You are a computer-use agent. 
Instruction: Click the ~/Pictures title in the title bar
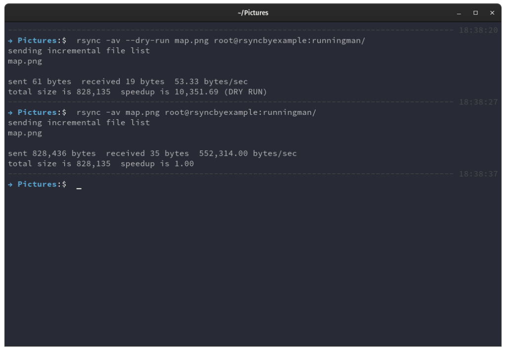pyautogui.click(x=253, y=12)
